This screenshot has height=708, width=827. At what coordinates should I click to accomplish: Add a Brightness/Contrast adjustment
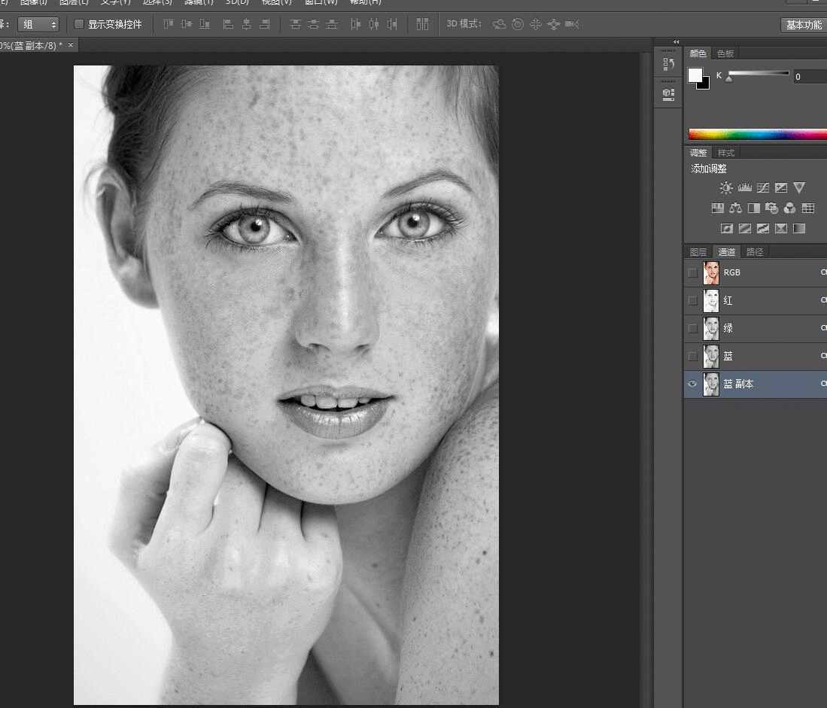[x=726, y=188]
